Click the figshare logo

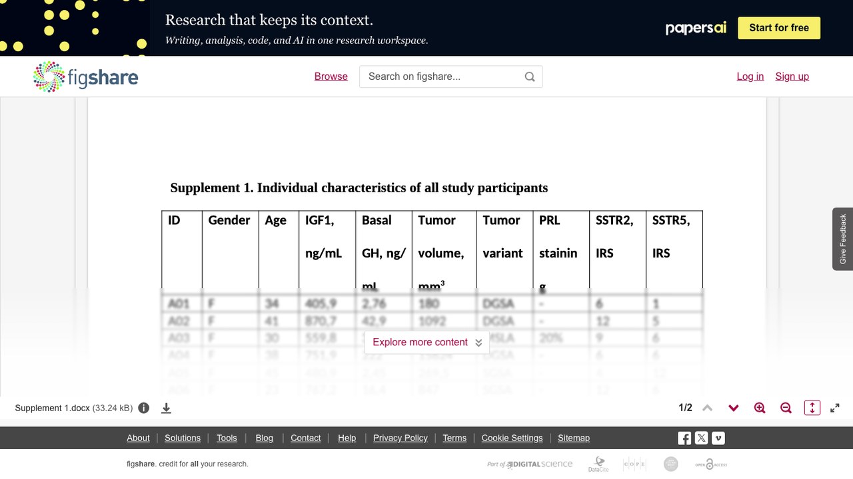coord(86,77)
